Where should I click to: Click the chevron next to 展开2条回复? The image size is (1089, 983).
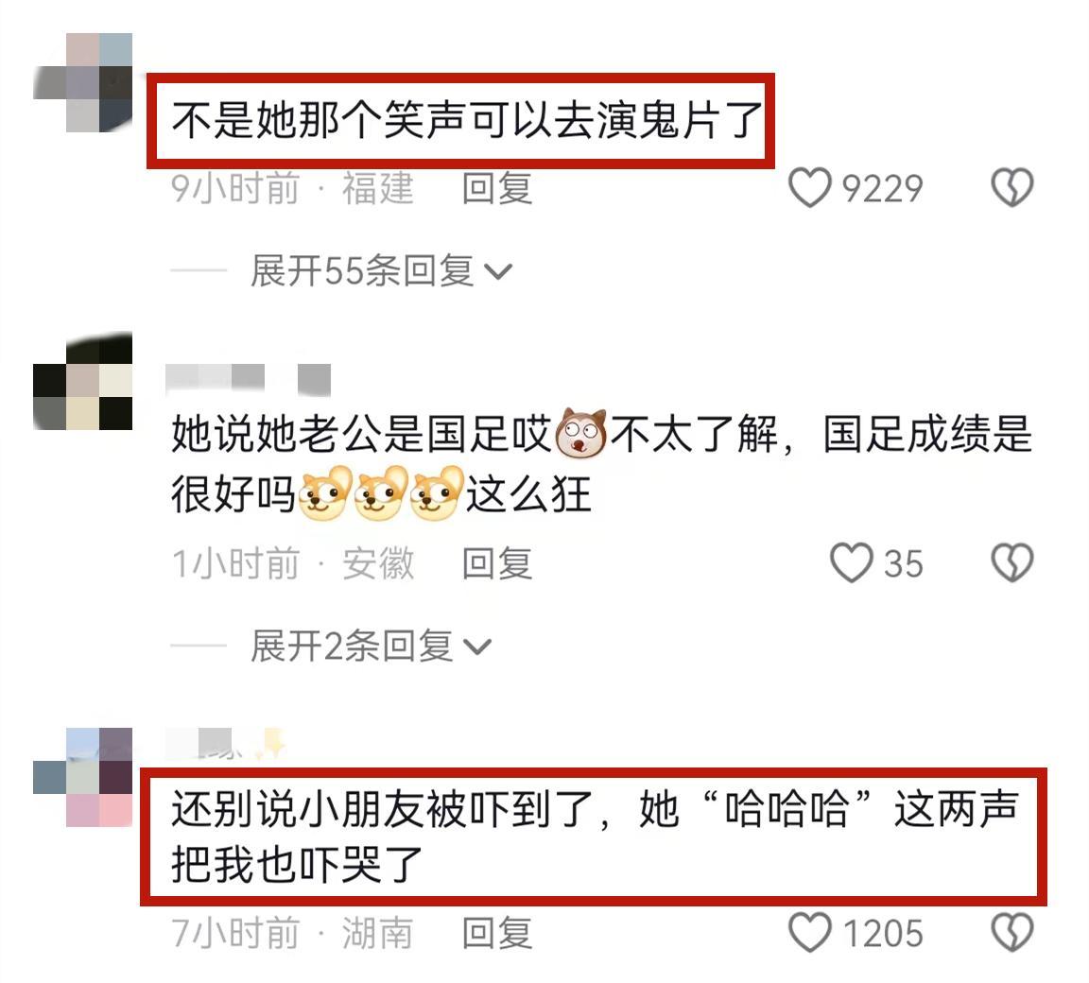(x=477, y=647)
